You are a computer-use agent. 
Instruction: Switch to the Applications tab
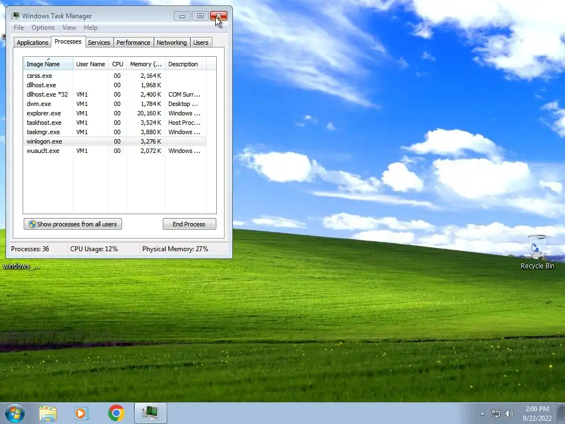[33, 43]
